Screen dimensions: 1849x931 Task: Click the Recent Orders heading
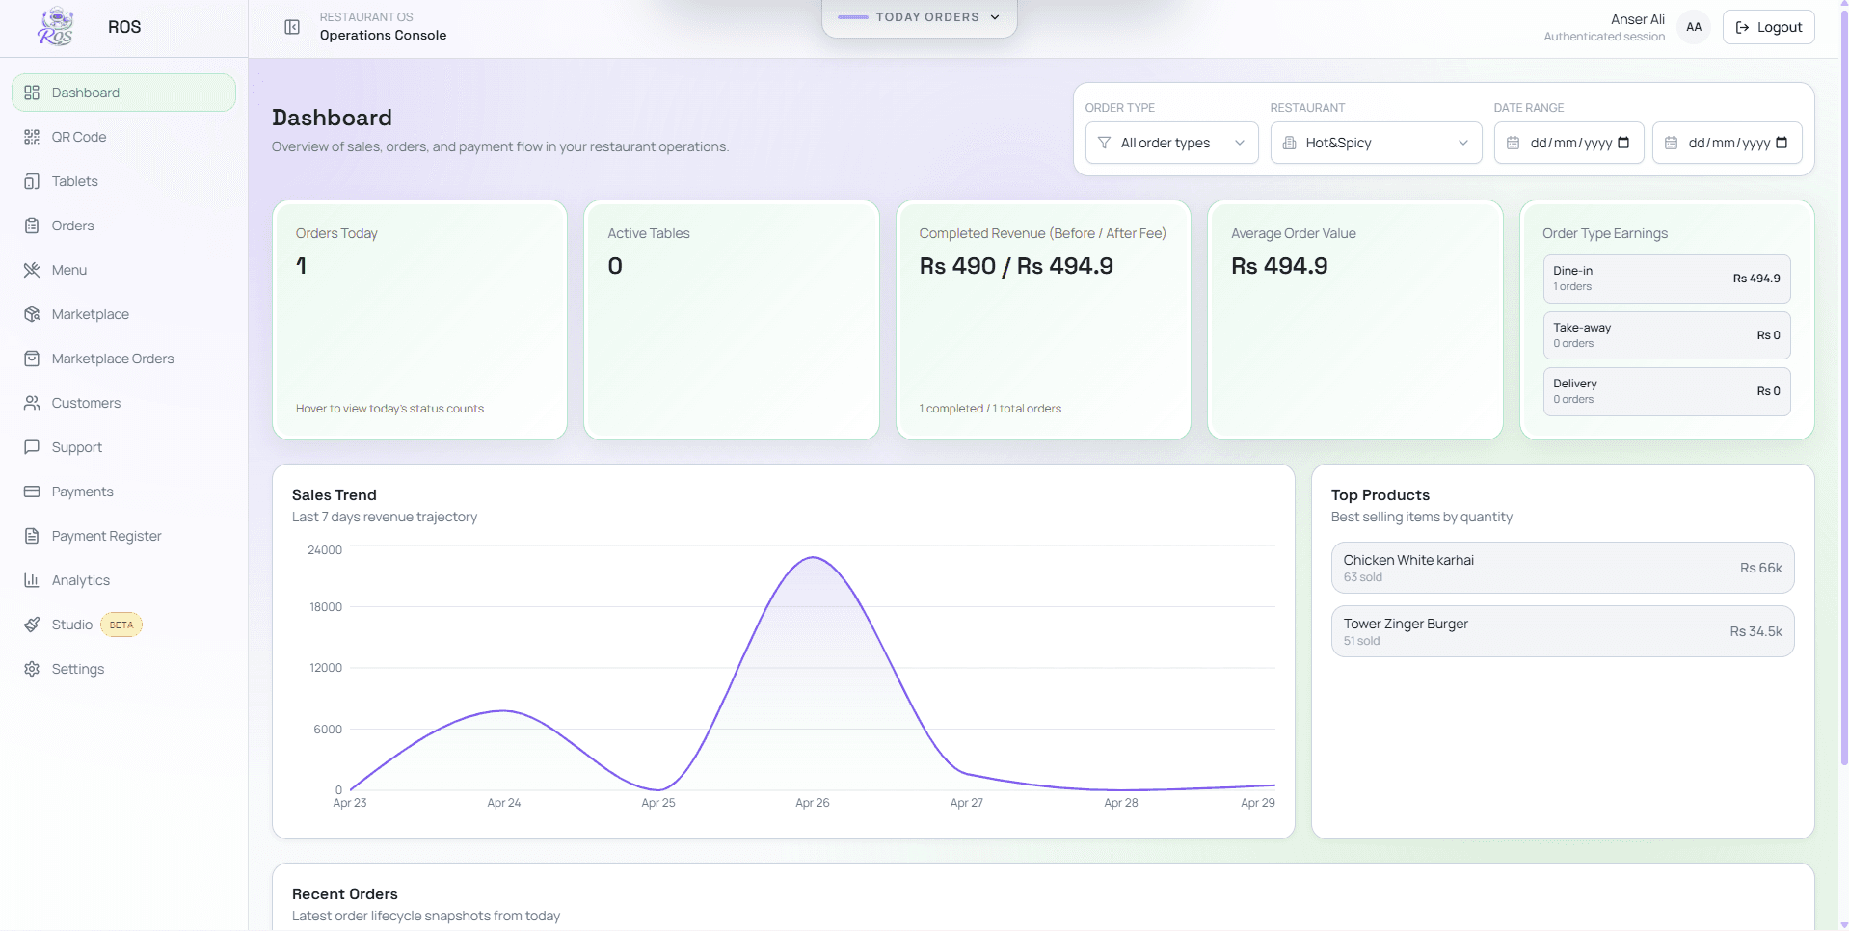click(x=345, y=894)
